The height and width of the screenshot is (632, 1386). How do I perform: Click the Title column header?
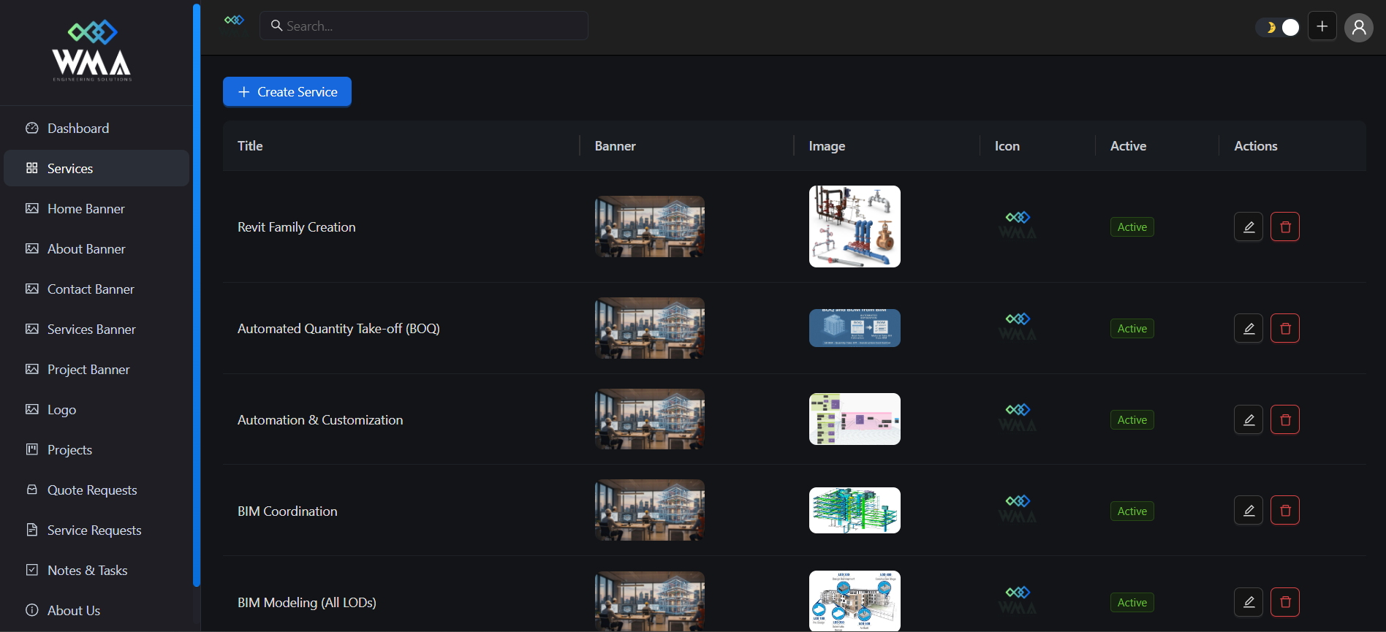point(250,146)
